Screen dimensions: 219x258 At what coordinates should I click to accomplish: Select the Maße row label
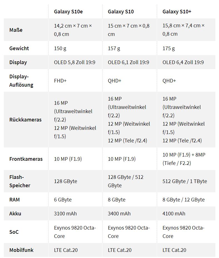[x=16, y=30]
